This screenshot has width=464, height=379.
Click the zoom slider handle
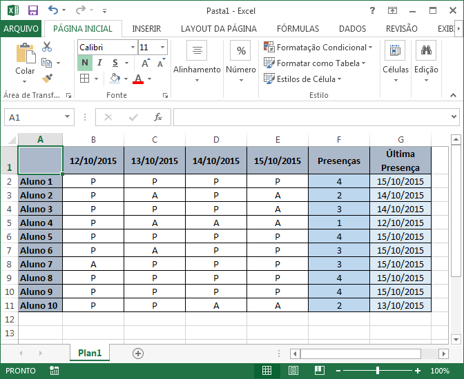click(378, 371)
